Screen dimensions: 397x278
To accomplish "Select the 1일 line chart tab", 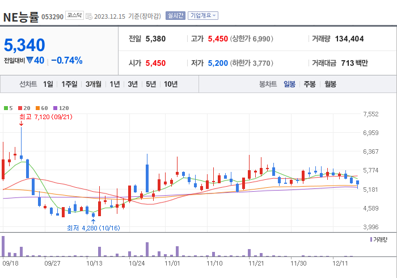I will coord(48,84).
